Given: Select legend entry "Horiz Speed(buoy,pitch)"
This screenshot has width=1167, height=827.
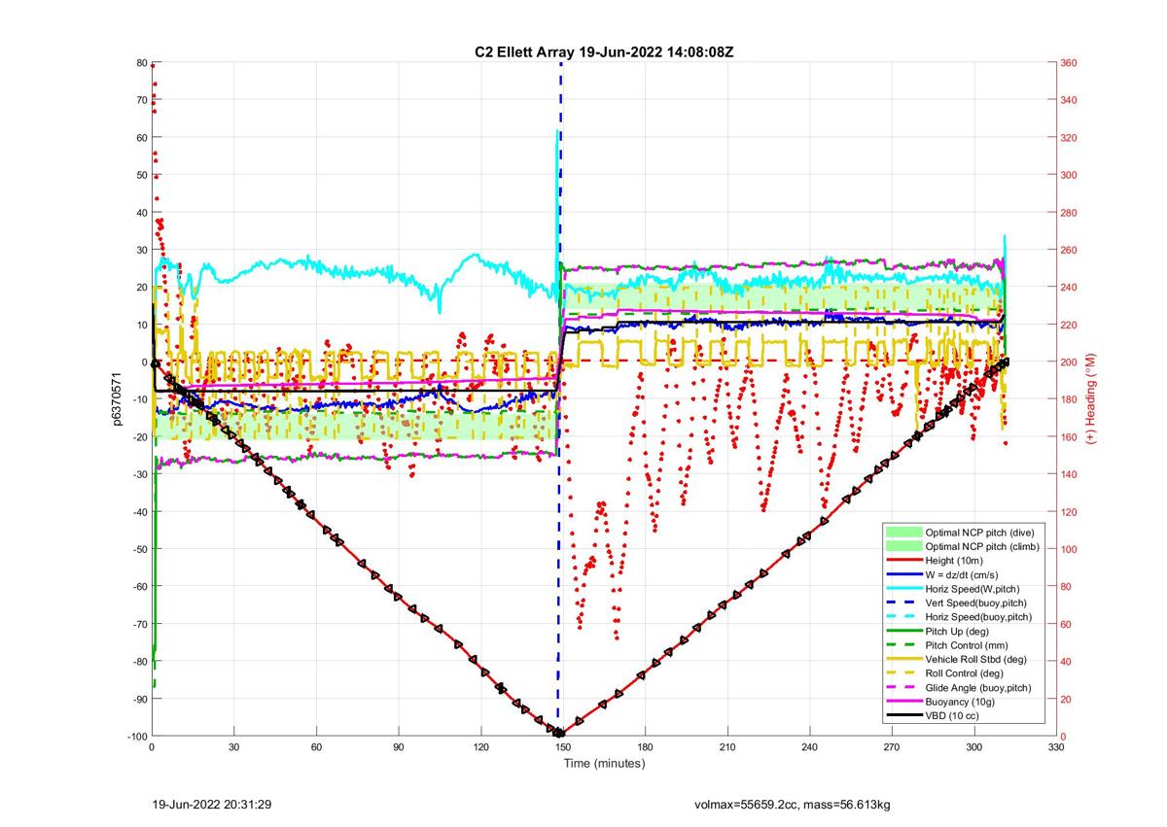Looking at the screenshot, I should click(980, 617).
